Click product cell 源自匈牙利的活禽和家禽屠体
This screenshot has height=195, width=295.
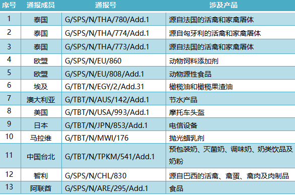click(215, 33)
